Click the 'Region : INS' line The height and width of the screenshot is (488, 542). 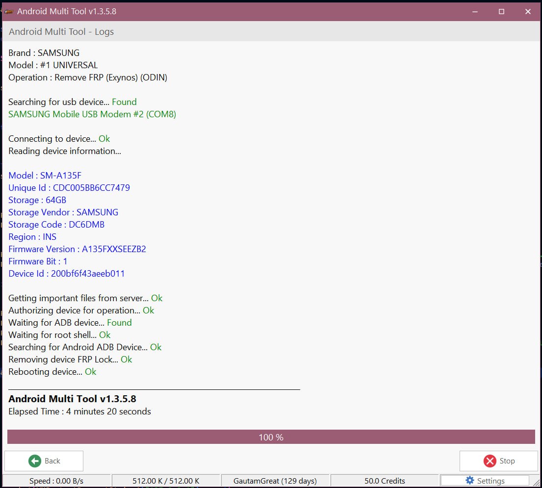(32, 237)
